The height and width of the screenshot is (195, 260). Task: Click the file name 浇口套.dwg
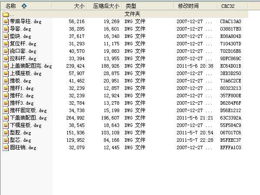tap(23, 51)
